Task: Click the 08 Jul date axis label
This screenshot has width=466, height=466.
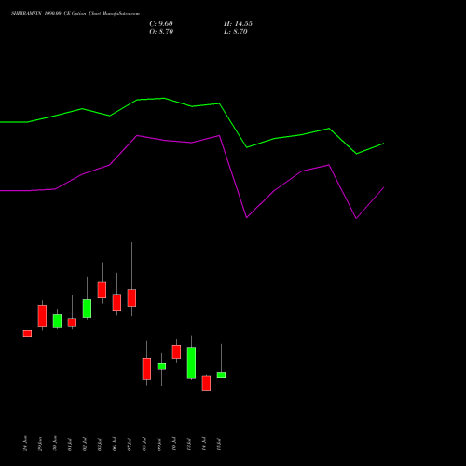Action: coord(144,445)
